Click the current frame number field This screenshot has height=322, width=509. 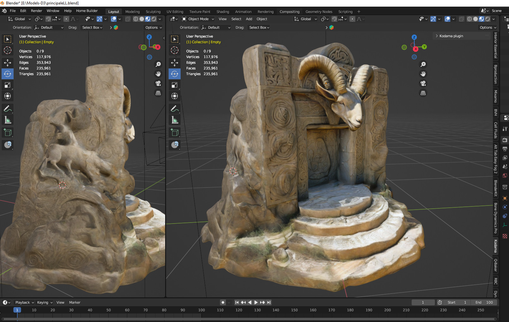(423, 302)
